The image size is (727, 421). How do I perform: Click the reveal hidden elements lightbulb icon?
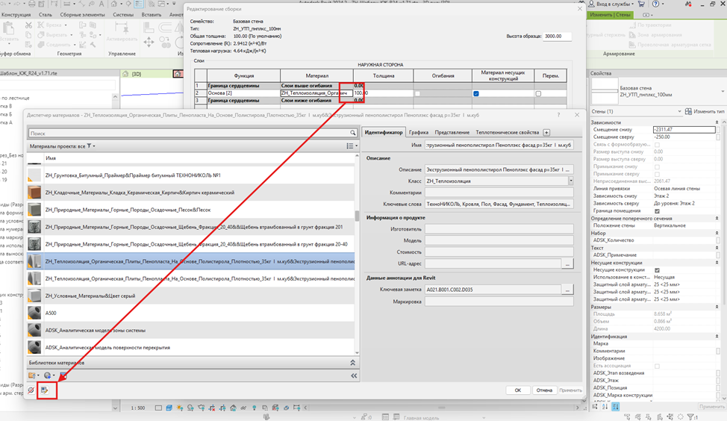[254, 408]
